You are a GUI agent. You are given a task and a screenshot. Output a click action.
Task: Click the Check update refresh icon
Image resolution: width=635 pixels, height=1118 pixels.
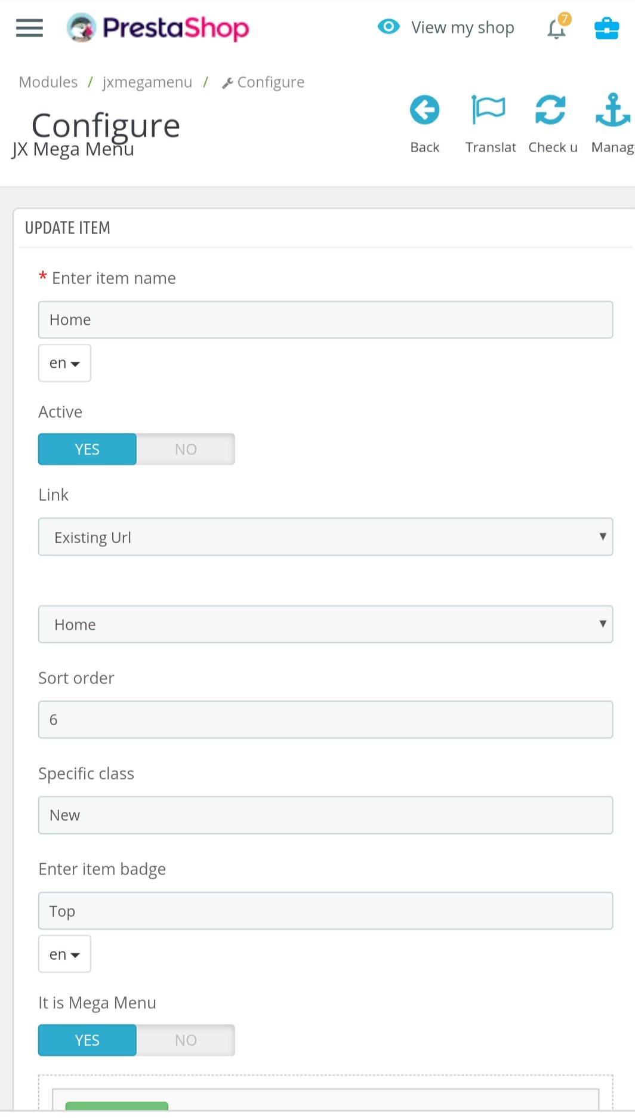[550, 110]
